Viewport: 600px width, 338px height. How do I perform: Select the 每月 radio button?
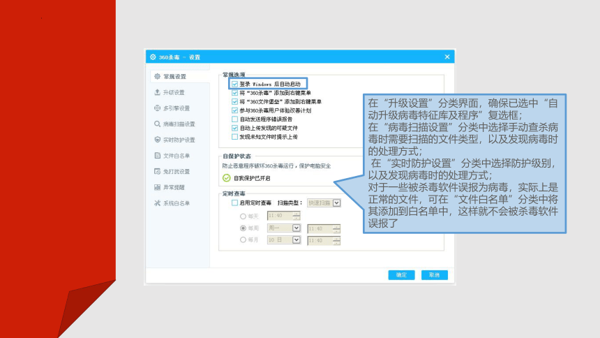[243, 240]
